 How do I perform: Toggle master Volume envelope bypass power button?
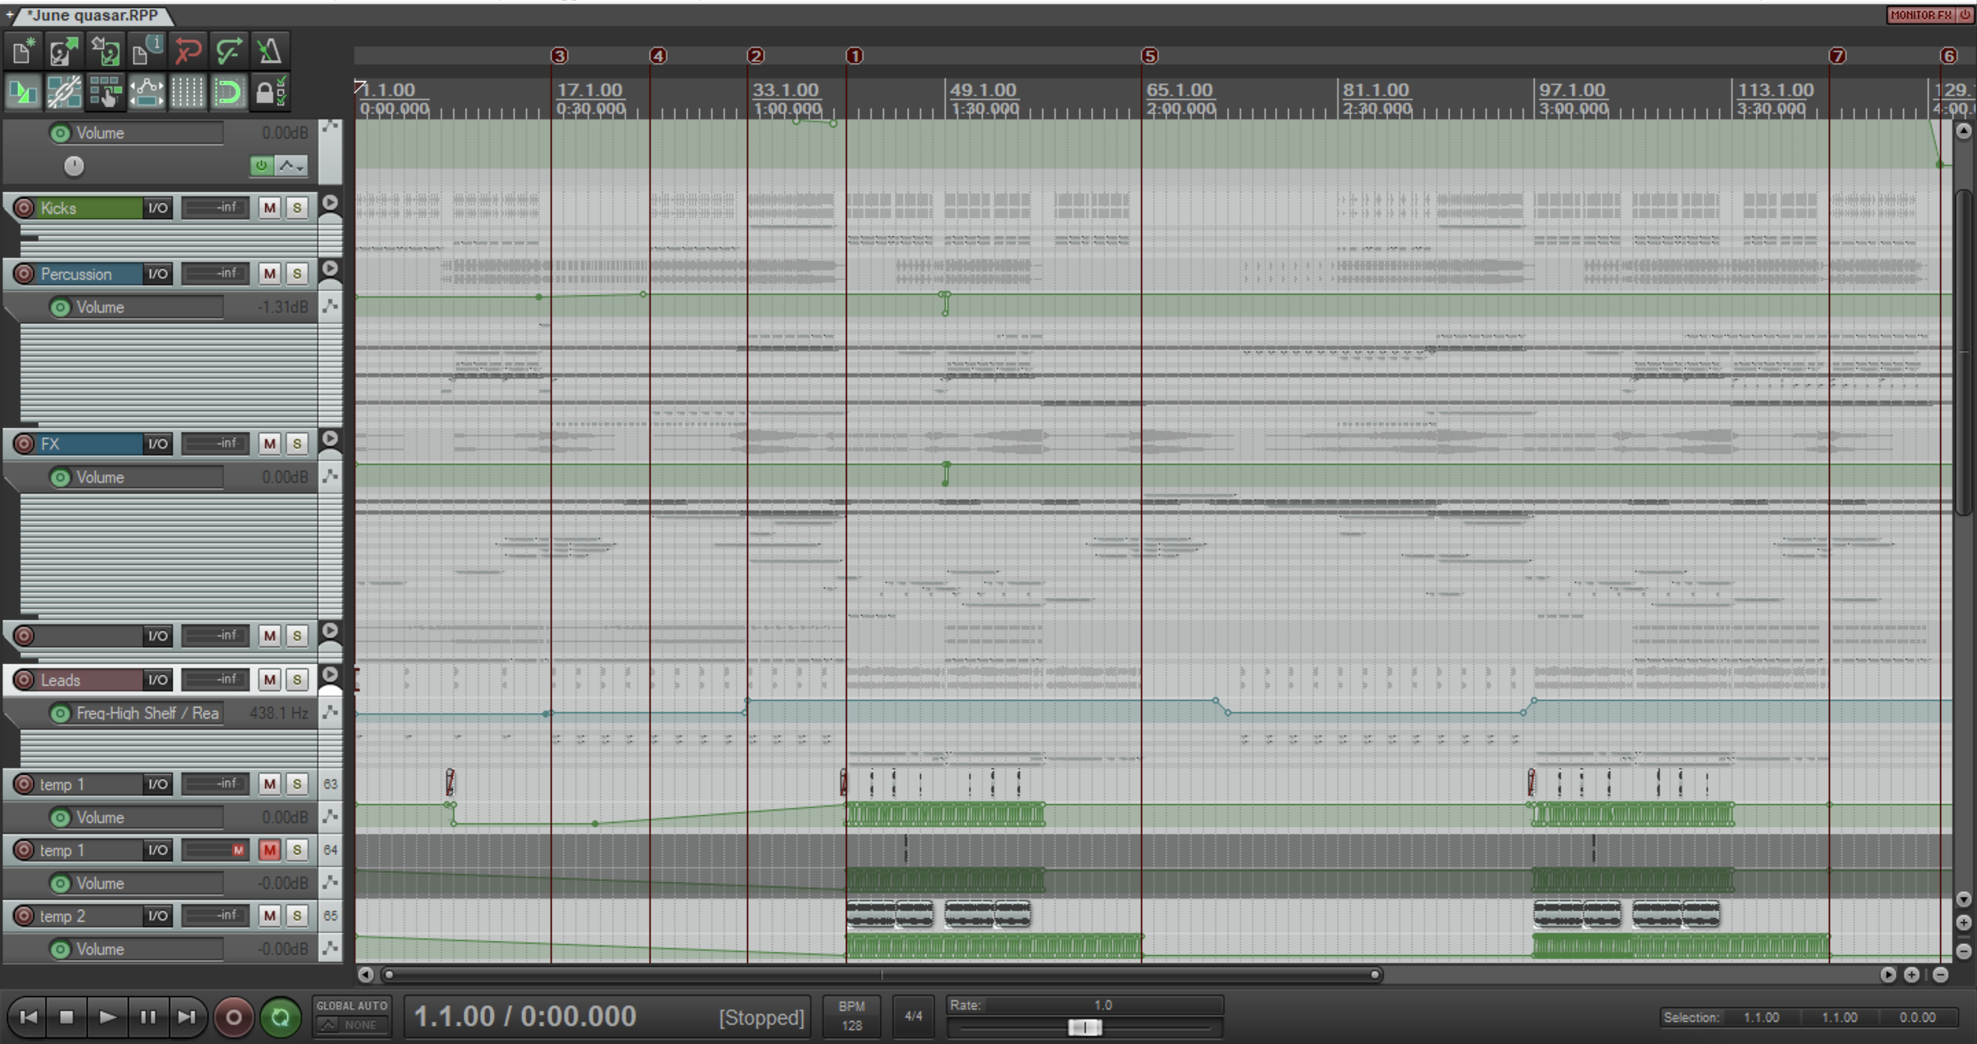pyautogui.click(x=262, y=166)
